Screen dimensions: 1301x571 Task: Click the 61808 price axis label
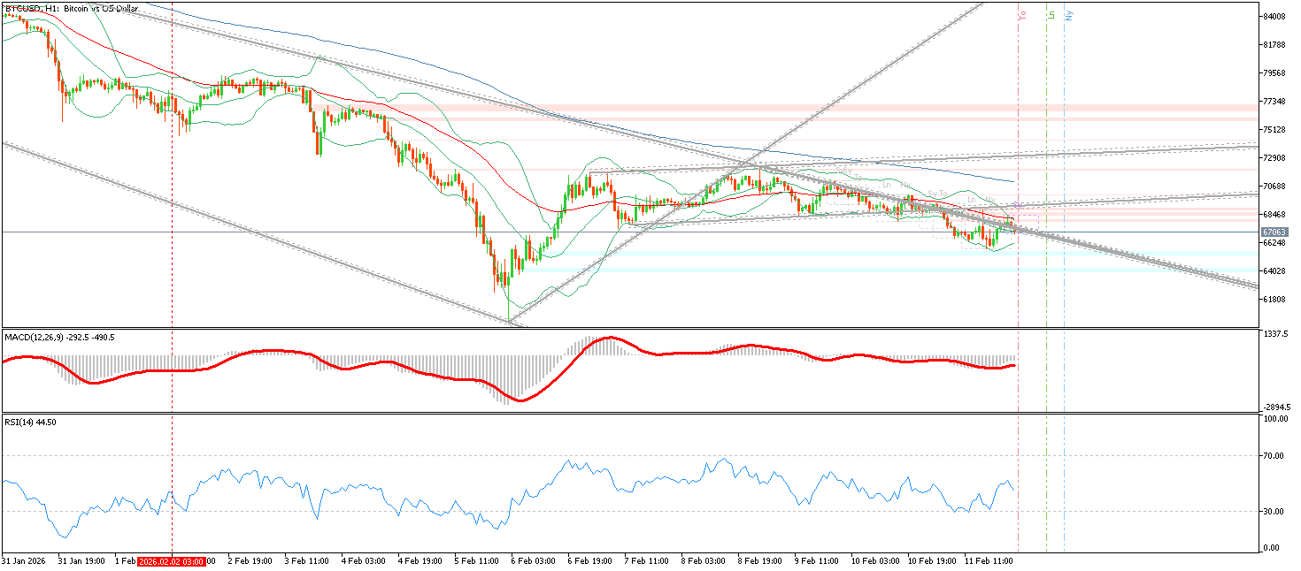click(1274, 300)
